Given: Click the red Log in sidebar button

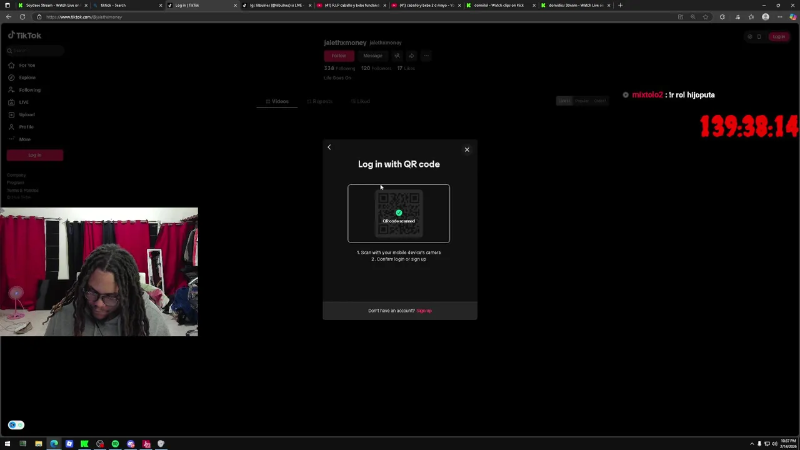Looking at the screenshot, I should click(x=35, y=155).
